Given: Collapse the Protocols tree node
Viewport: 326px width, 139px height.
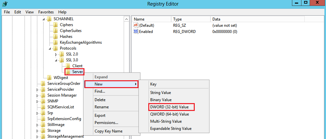Looking at the screenshot, I should click(50, 49).
